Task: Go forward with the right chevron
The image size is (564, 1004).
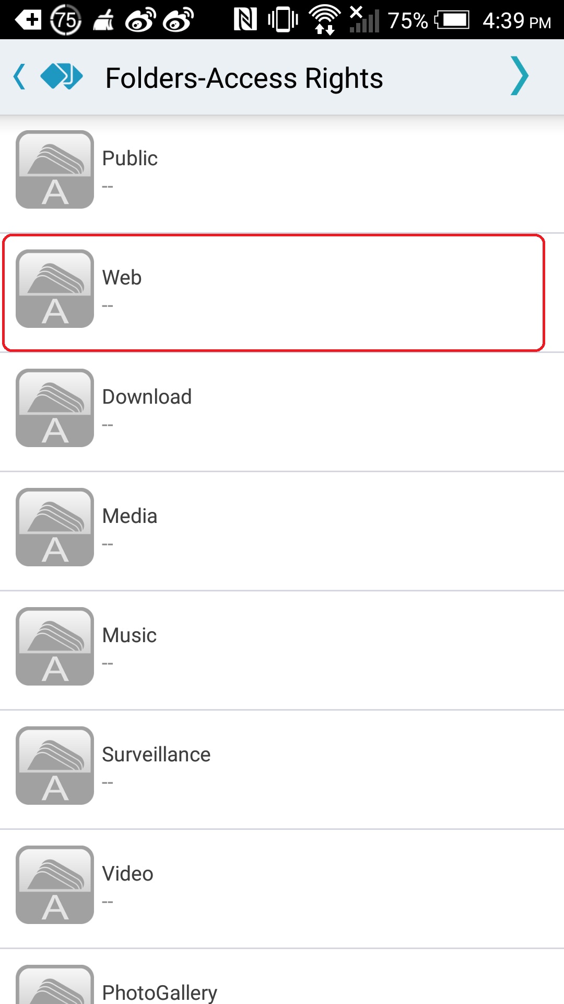Action: [x=519, y=76]
